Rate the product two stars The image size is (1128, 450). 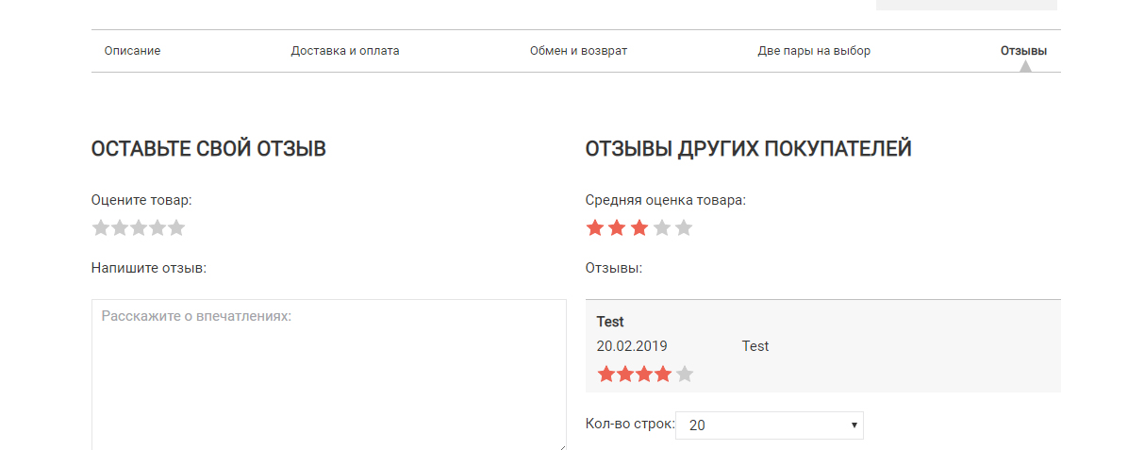click(120, 228)
